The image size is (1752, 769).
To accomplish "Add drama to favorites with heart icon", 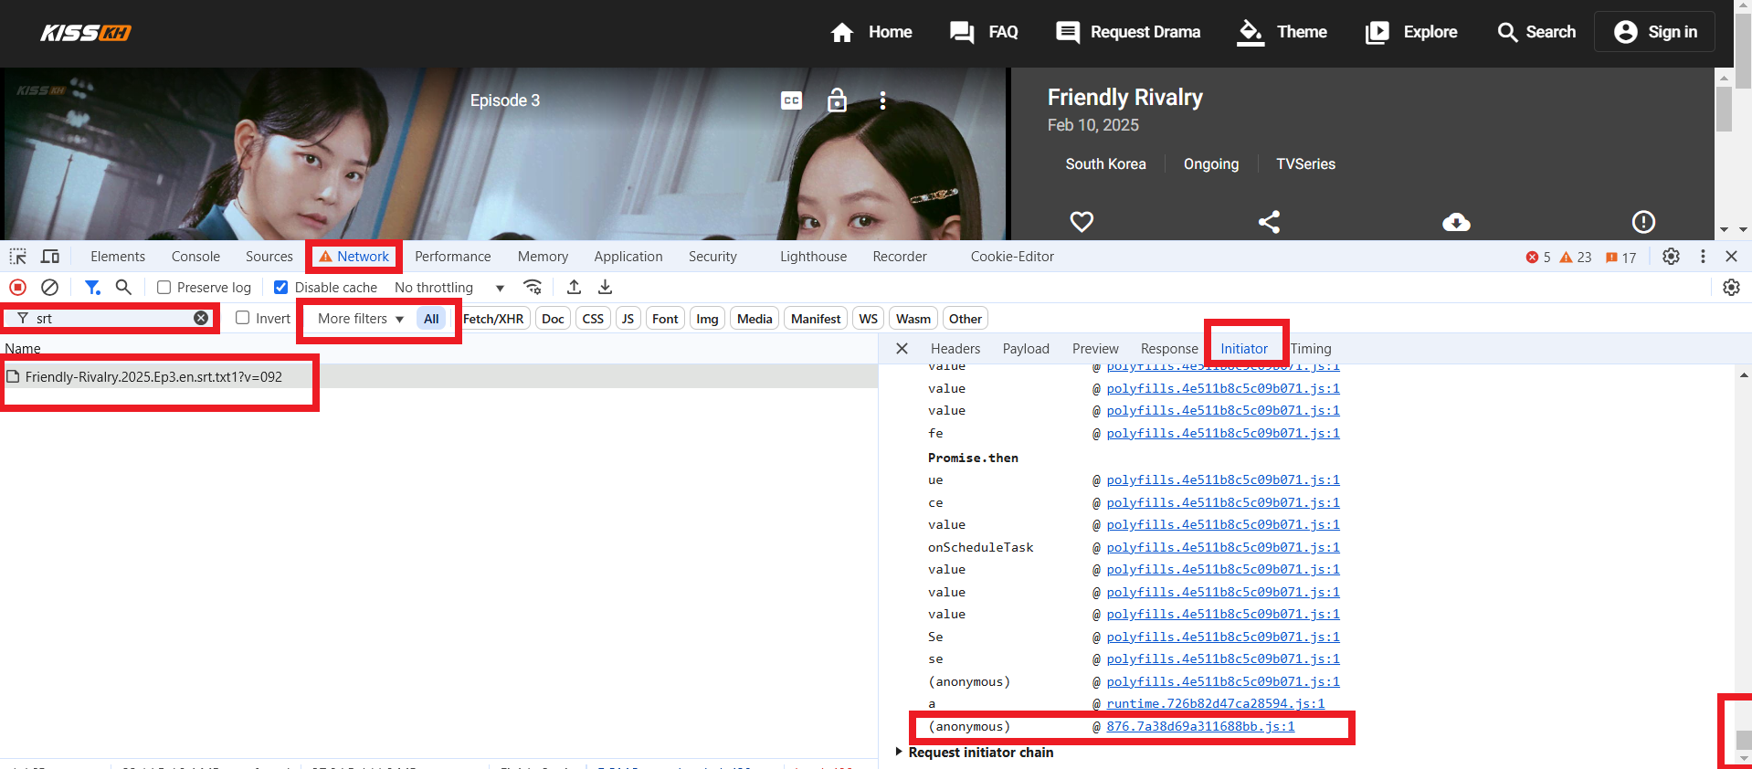I will (x=1082, y=222).
